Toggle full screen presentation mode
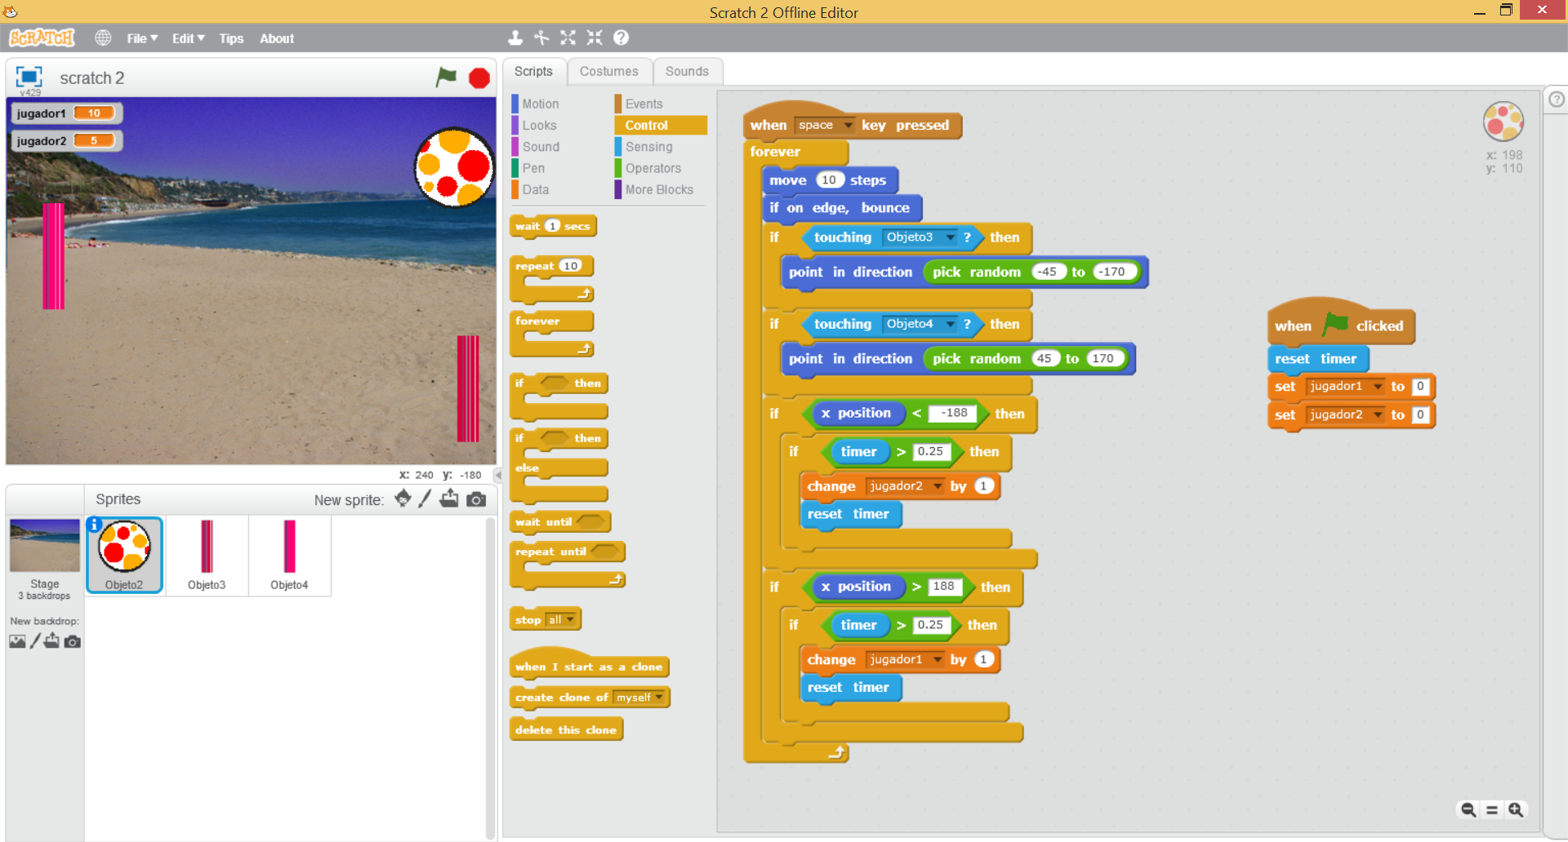1568x842 pixels. click(29, 77)
